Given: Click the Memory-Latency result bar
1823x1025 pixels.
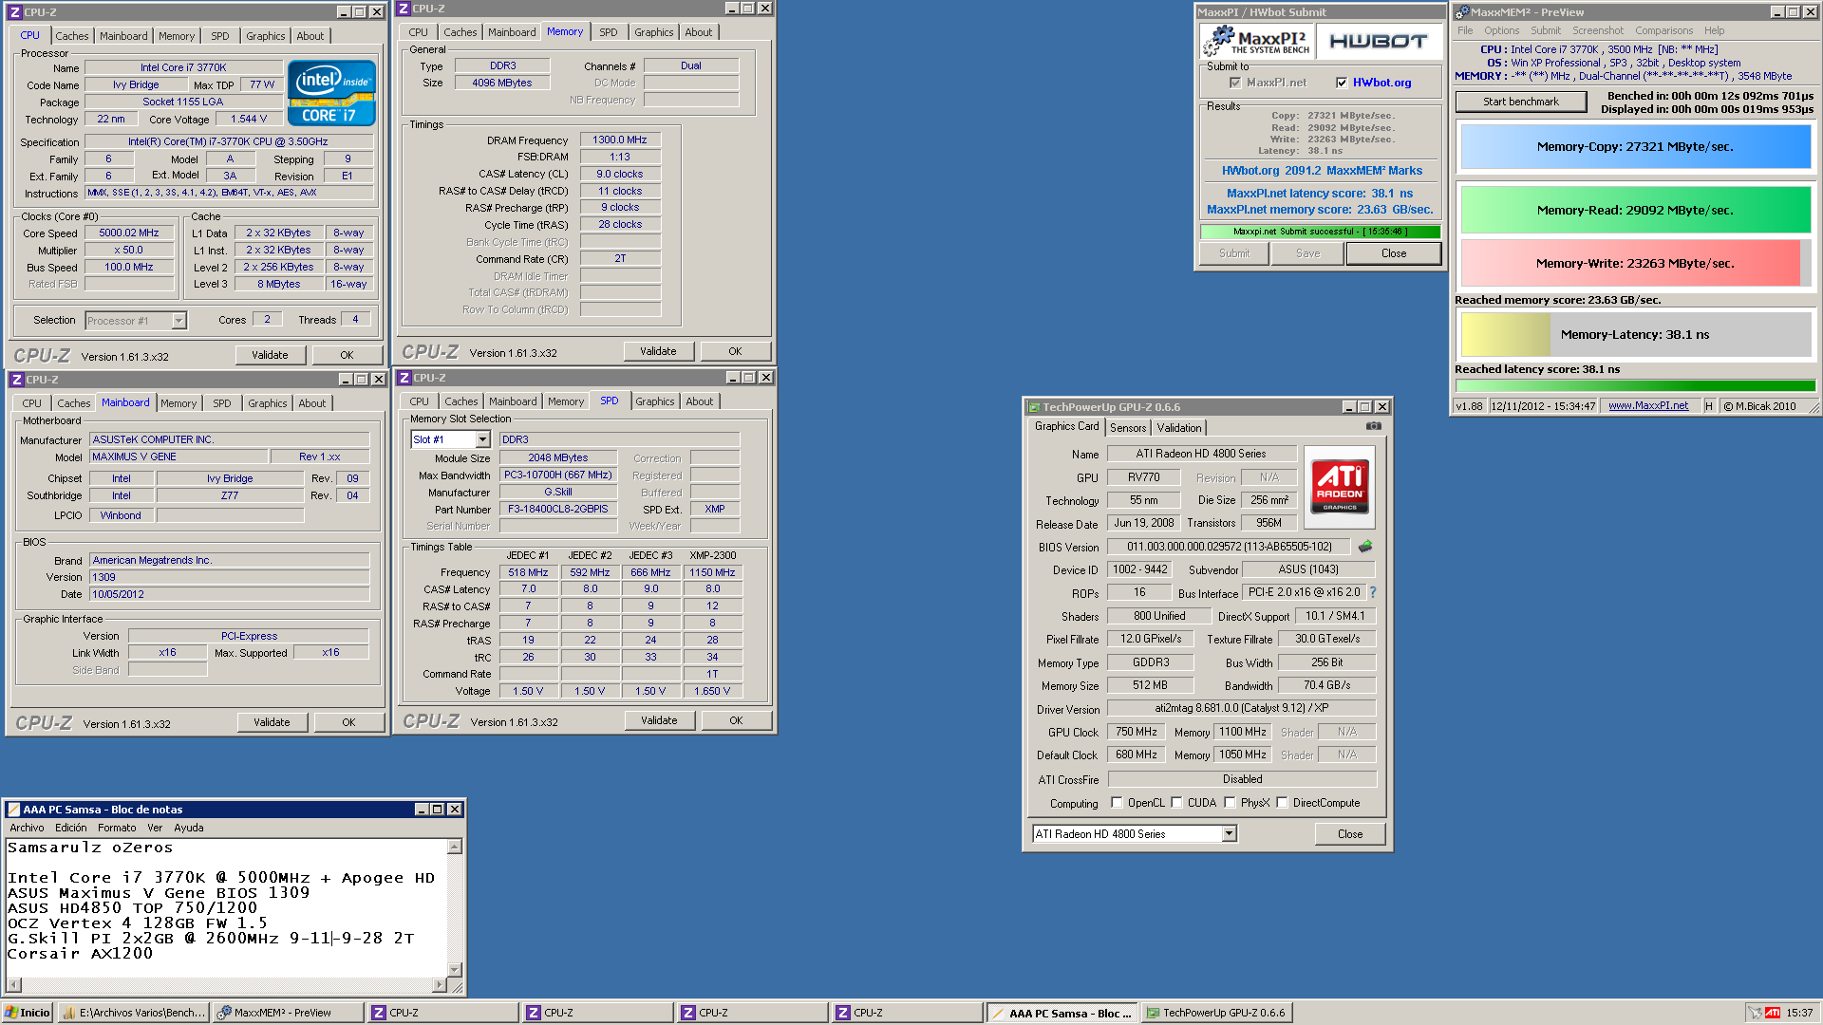Looking at the screenshot, I should pyautogui.click(x=1635, y=334).
